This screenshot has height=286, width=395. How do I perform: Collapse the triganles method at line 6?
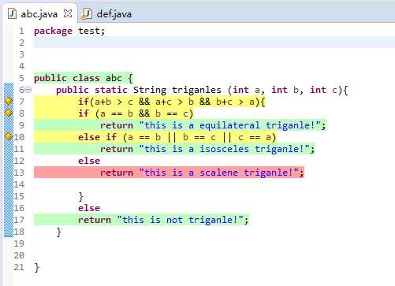(28, 90)
